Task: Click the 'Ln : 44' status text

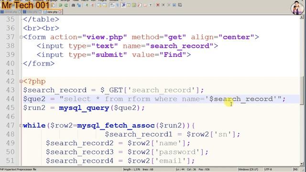Action: [x=180, y=170]
